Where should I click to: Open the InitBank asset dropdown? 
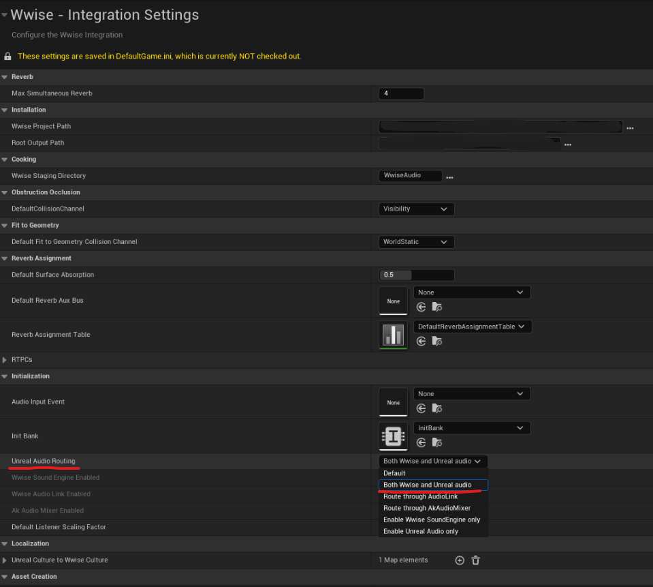point(472,428)
